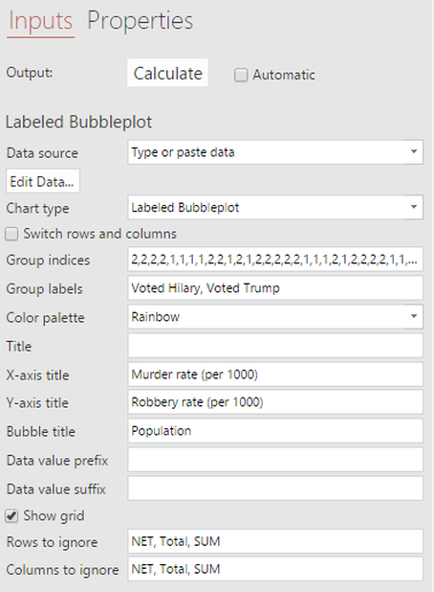Edit the Group labels field
434x592 pixels.
coord(275,288)
